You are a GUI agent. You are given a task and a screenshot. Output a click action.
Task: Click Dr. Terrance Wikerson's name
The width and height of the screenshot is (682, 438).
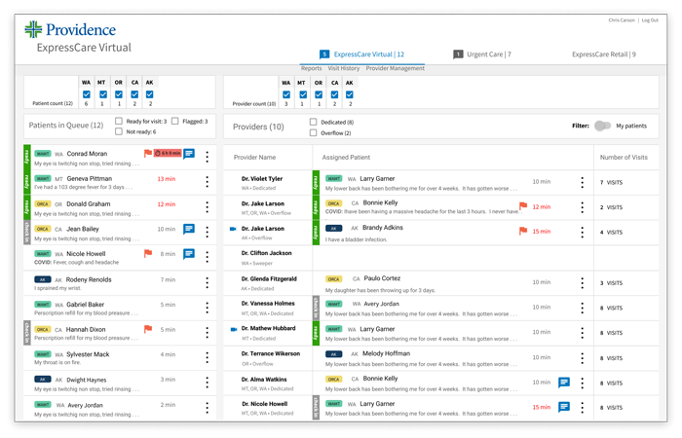coord(271,353)
